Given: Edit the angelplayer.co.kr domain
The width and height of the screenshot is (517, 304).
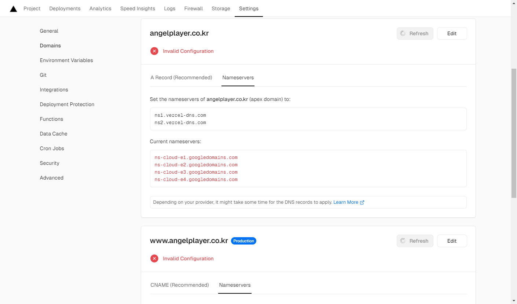Looking at the screenshot, I should click(x=452, y=33).
